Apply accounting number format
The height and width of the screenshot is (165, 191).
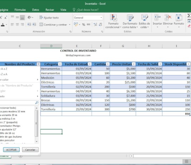click(76, 24)
